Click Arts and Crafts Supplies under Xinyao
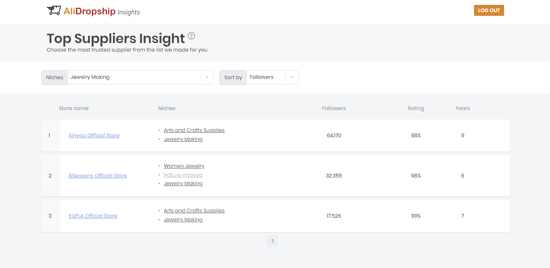Screen dimensions: 550x268 (194, 130)
